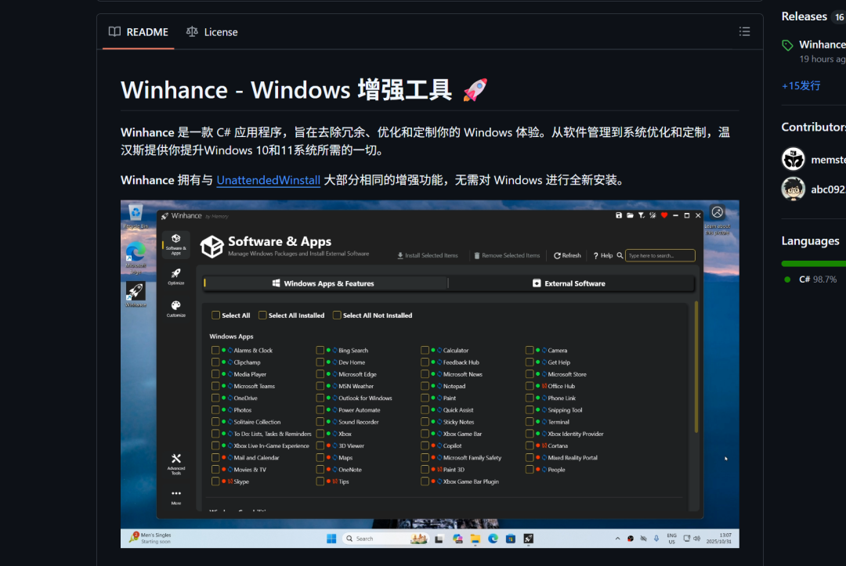Expand the More menu at sidebar bottom
846x566 pixels.
[x=175, y=495]
